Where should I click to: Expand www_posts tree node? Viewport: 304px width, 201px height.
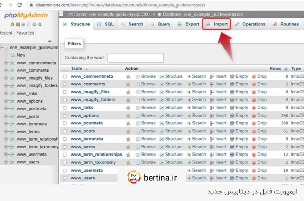point(6,116)
